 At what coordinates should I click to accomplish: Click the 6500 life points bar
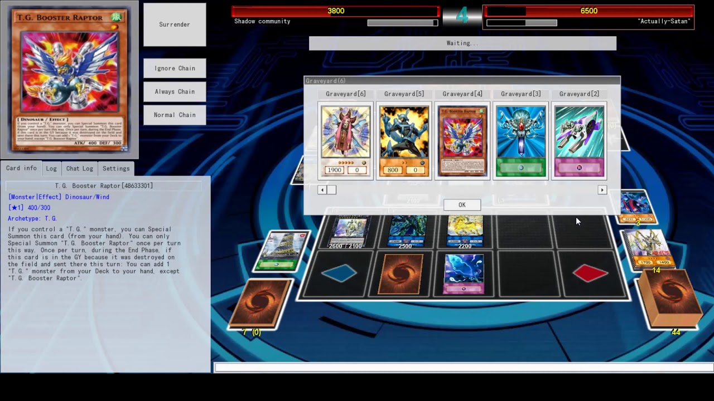[x=588, y=11]
